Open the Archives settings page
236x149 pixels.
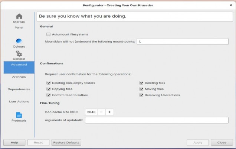point(19,77)
